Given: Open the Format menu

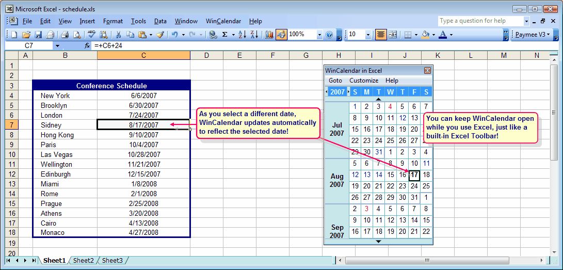Looking at the screenshot, I should [x=112, y=21].
